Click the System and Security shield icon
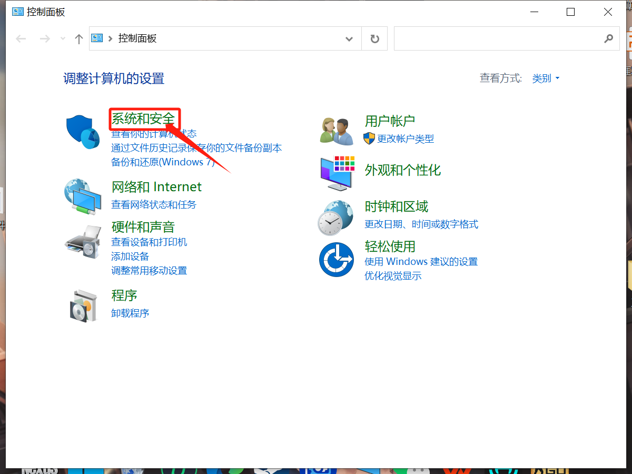 (83, 132)
